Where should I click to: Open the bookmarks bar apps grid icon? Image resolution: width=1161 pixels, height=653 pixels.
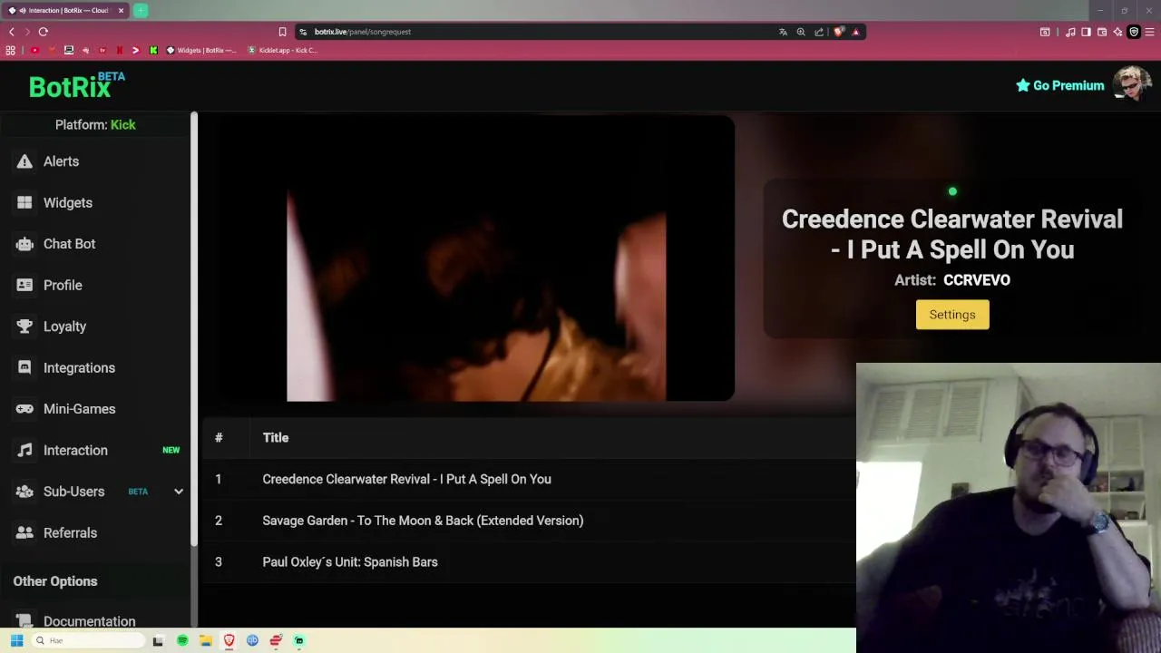pos(11,50)
